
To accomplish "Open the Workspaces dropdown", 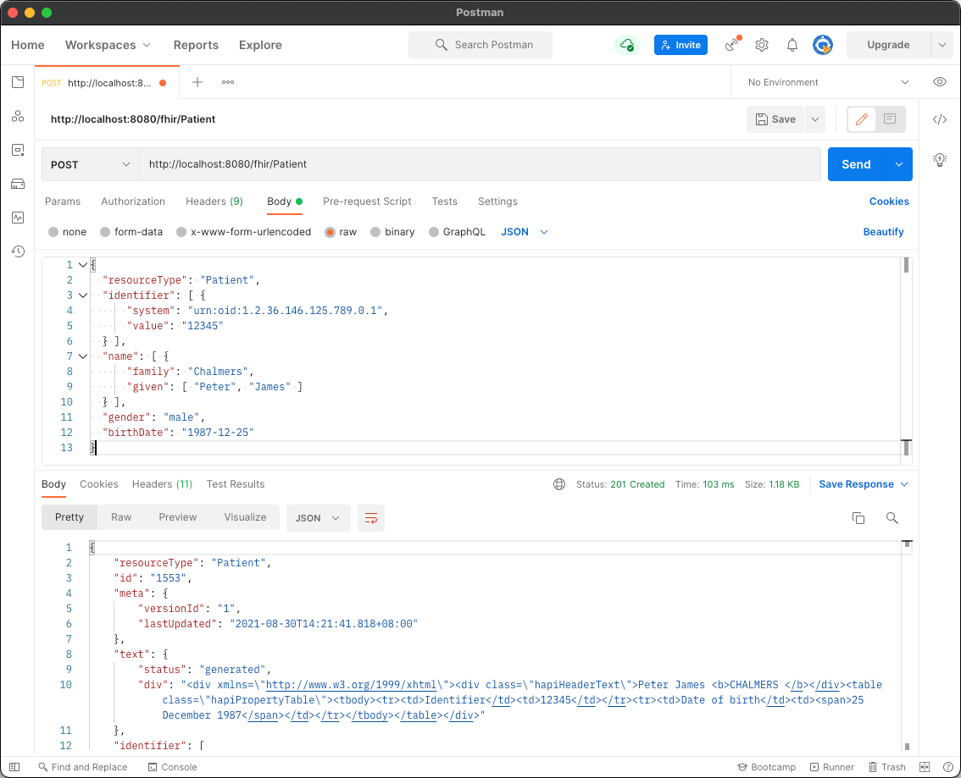I will coord(108,45).
